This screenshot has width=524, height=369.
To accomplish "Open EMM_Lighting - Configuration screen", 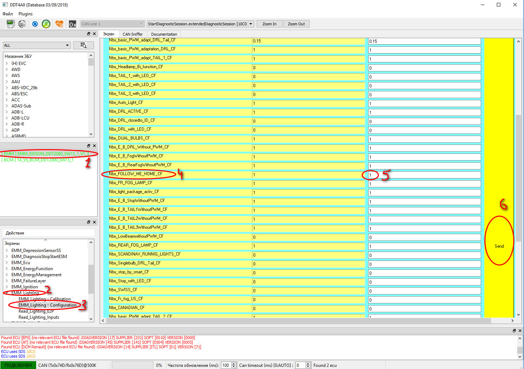I will click(48, 305).
